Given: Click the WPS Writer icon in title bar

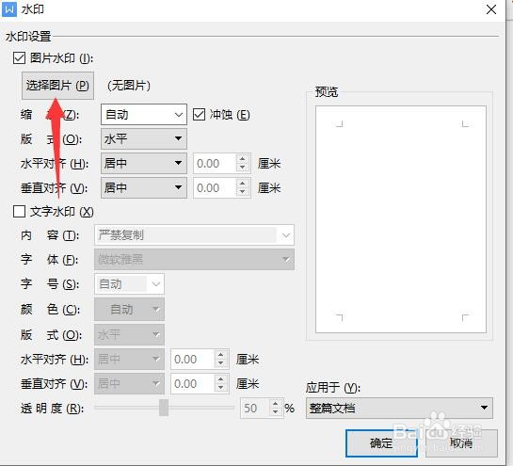Looking at the screenshot, I should (9, 9).
